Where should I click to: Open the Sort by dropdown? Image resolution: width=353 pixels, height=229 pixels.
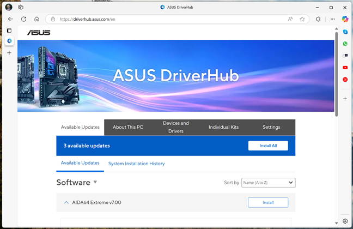coord(268,183)
